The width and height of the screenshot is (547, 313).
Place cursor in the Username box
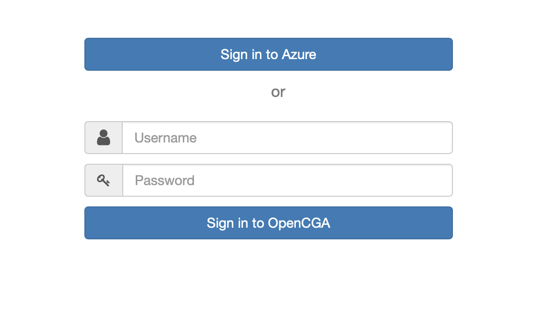tap(287, 138)
